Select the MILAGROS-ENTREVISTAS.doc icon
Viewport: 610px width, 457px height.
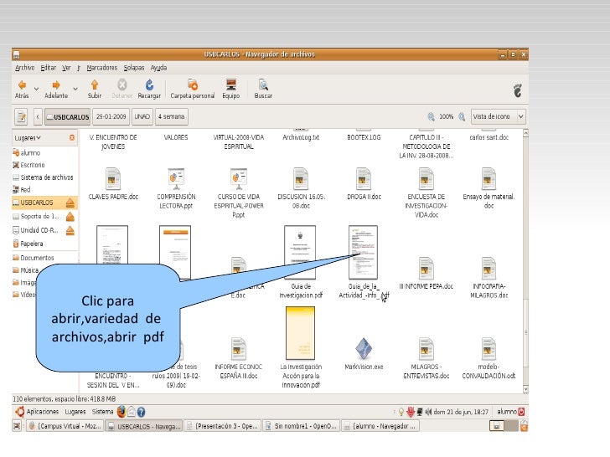tap(426, 349)
